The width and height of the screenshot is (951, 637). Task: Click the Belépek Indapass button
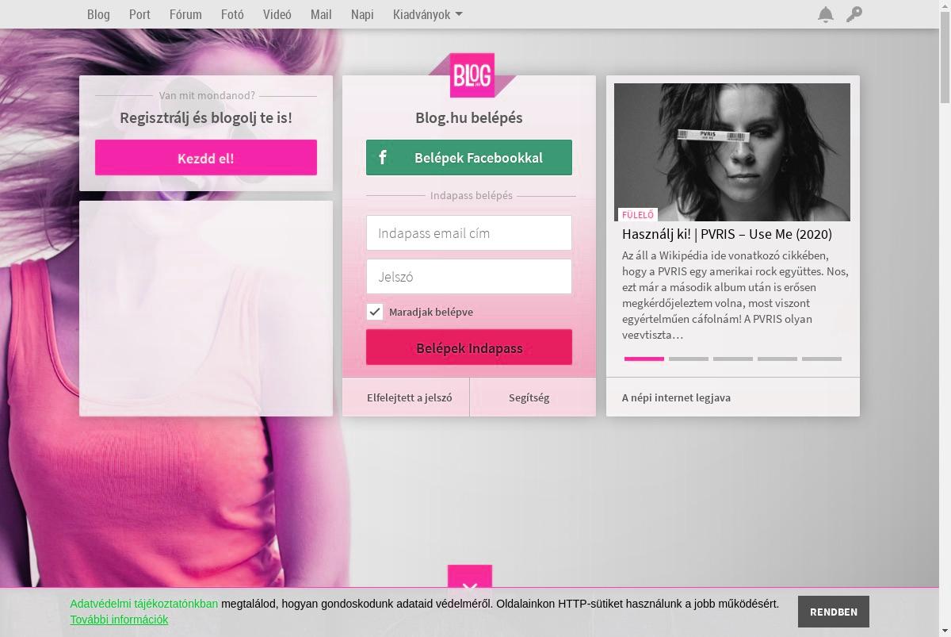[x=469, y=347]
